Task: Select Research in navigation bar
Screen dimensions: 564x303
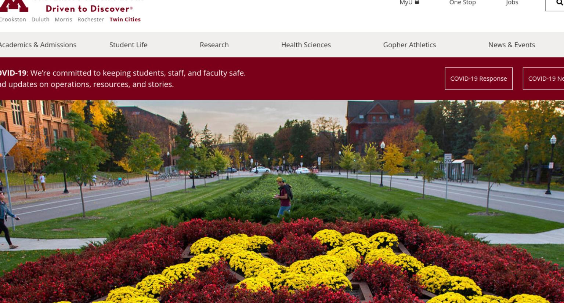Action: coord(214,45)
